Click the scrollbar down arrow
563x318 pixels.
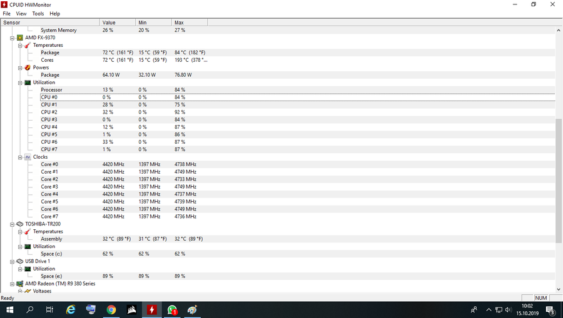tap(559, 289)
